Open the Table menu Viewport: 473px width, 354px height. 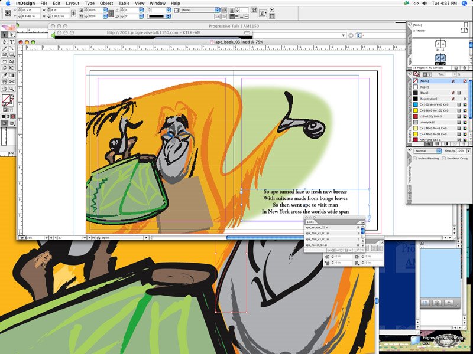tap(124, 4)
